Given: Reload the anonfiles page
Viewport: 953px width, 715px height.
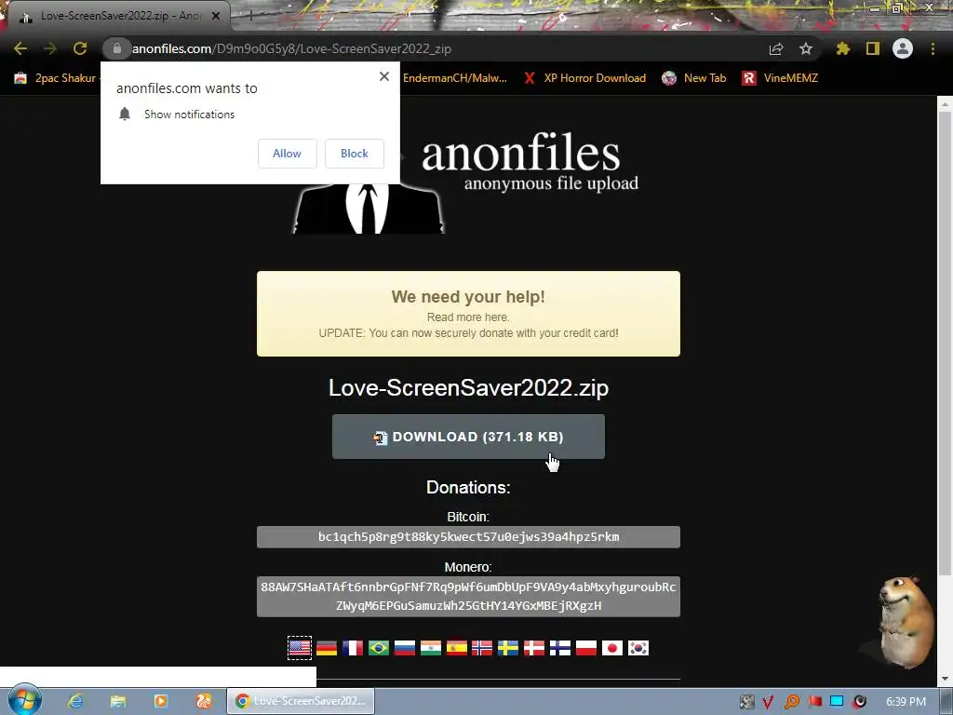Looking at the screenshot, I should tap(80, 48).
